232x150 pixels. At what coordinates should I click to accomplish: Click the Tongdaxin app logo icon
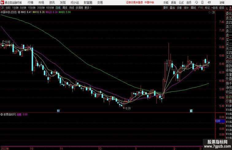click(2, 2)
